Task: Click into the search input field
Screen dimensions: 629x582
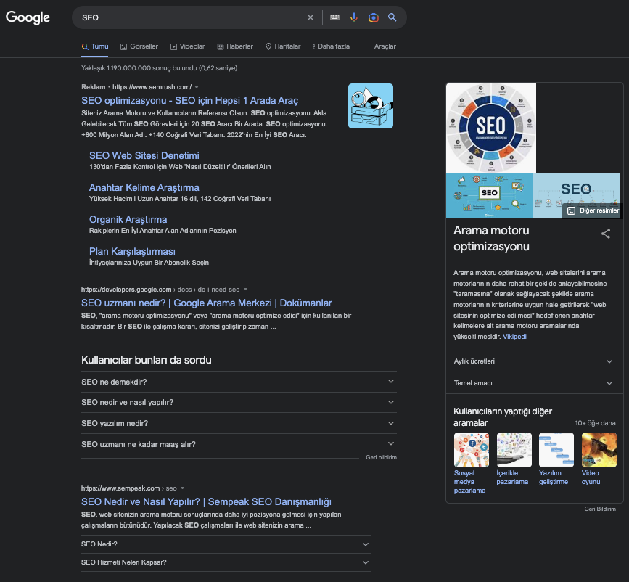Action: 189,17
